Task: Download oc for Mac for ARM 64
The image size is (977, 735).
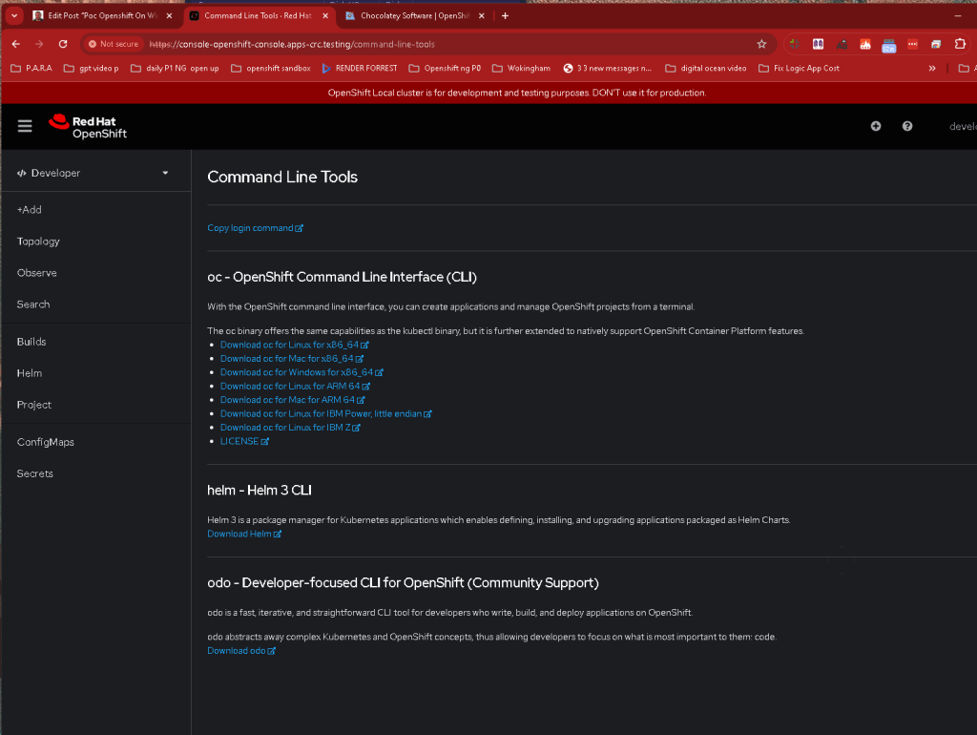Action: click(292, 400)
